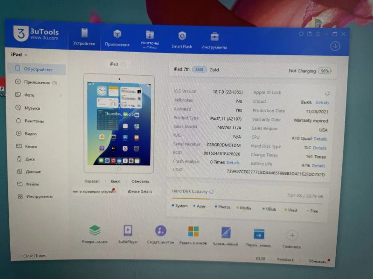Expand the Фото sidebar arrow
The image size is (373, 279).
point(61,96)
